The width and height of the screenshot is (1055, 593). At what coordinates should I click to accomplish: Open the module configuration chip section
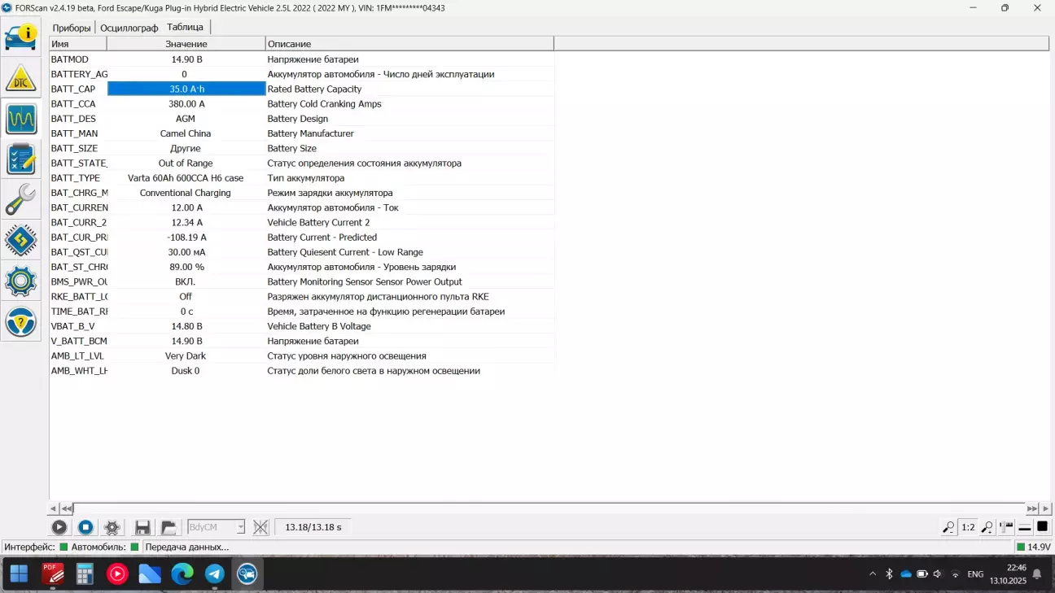(x=21, y=241)
